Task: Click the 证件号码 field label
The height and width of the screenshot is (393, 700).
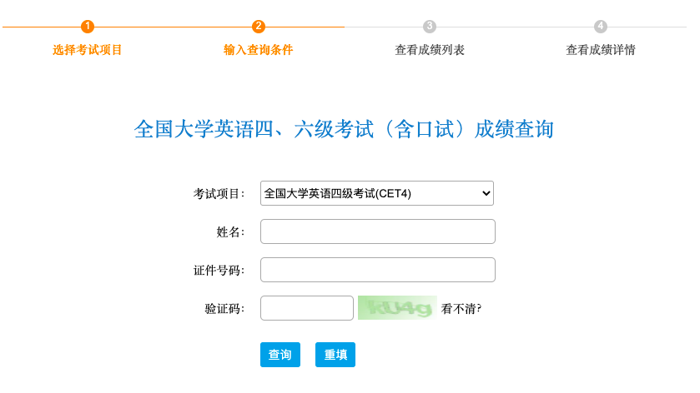Action: point(219,271)
